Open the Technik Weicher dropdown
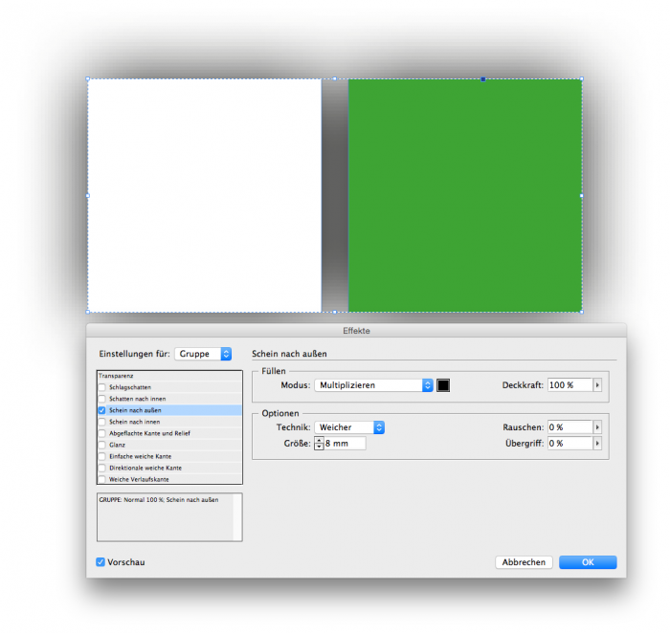This screenshot has height=633, width=670. 349,427
